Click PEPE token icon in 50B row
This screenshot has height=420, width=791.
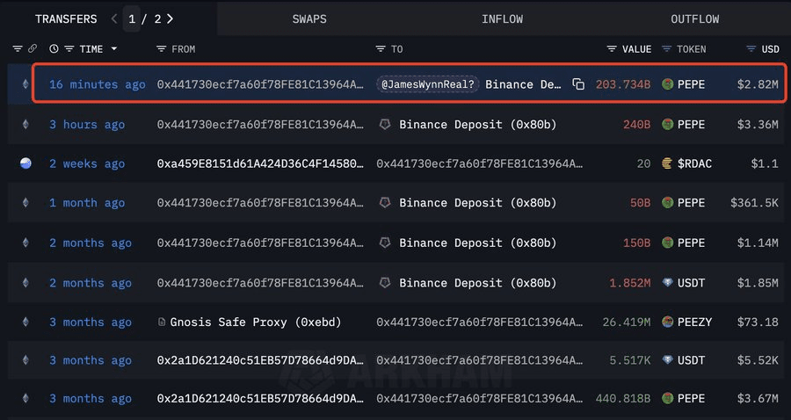click(x=667, y=203)
